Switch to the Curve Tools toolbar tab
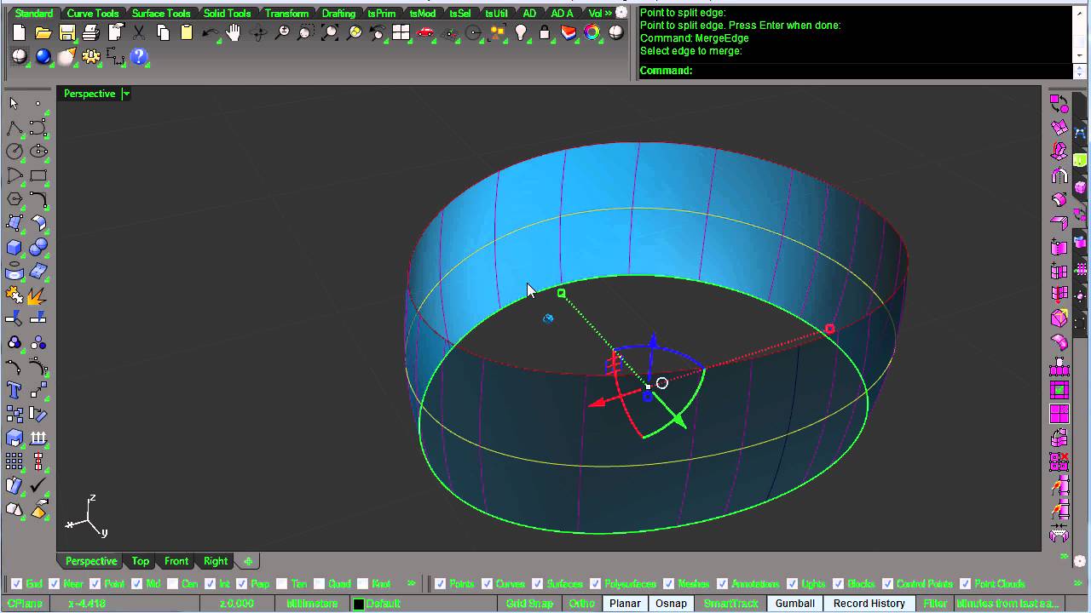Viewport: 1091px width, 613px height. [93, 14]
